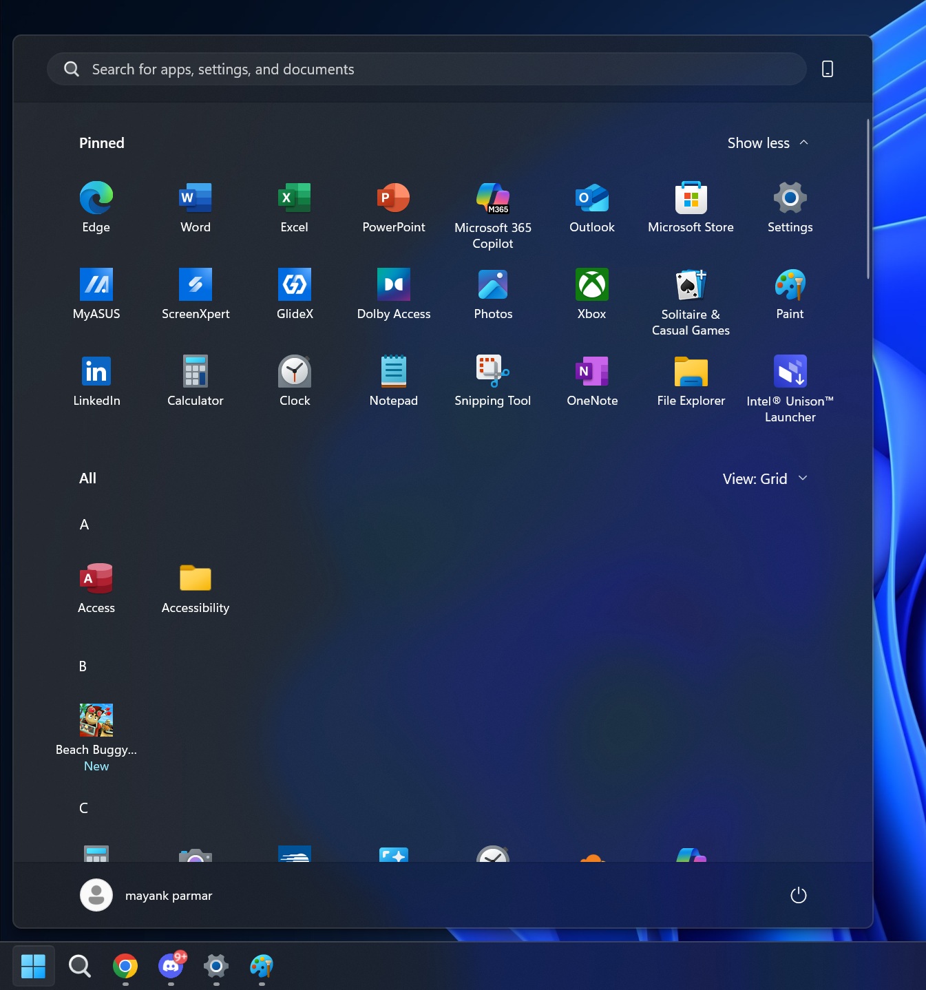Launch Outlook from pinned apps

[592, 207]
